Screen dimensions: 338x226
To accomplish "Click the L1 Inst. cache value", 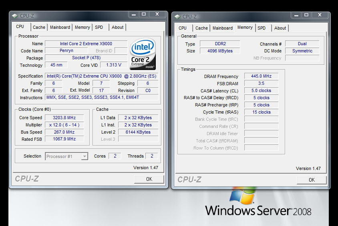I will pos(138,125).
